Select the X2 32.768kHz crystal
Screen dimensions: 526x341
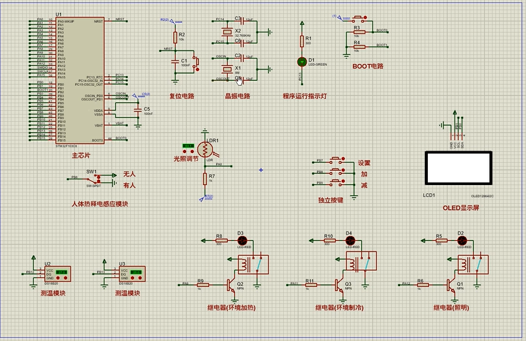[x=227, y=31]
